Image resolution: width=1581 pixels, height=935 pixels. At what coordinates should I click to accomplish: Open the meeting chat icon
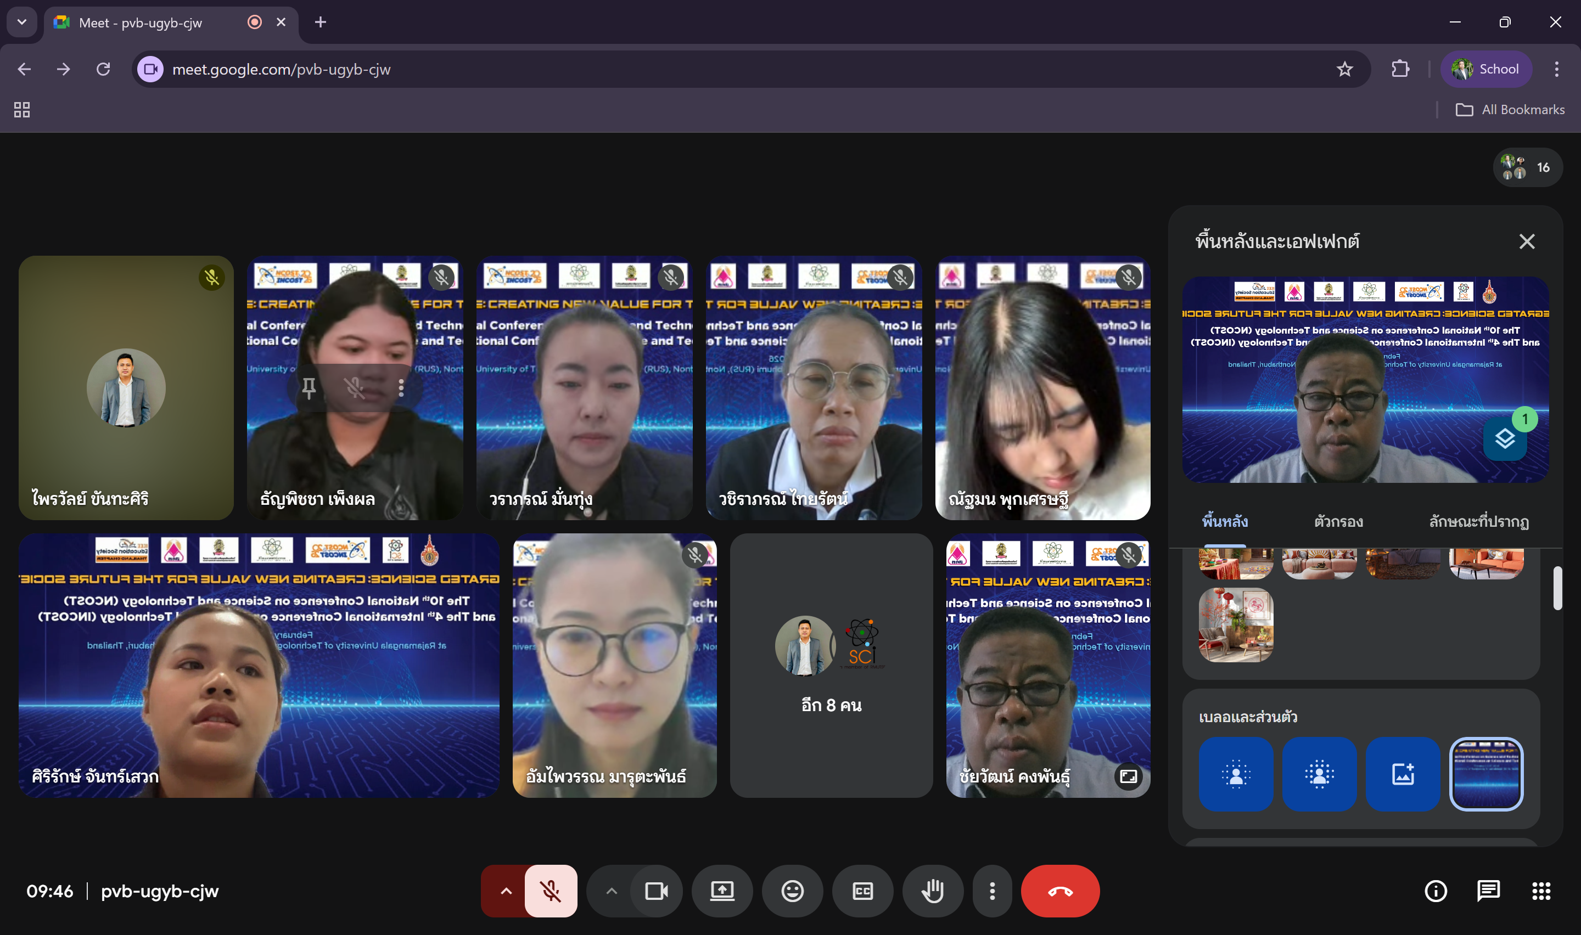1488,891
